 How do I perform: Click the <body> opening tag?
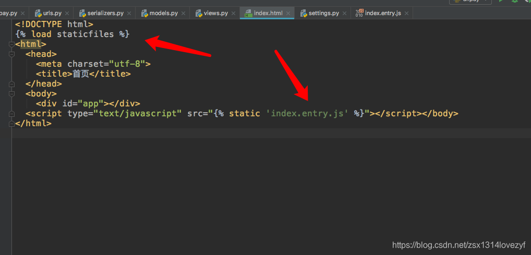click(x=41, y=94)
